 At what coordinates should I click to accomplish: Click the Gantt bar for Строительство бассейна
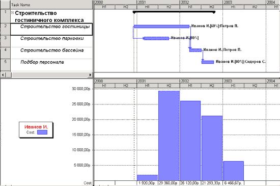coord(195,50)
